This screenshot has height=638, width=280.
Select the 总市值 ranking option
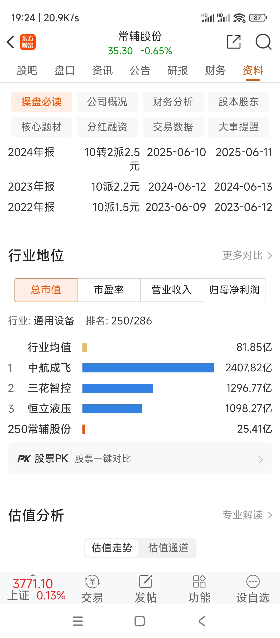coord(46,290)
